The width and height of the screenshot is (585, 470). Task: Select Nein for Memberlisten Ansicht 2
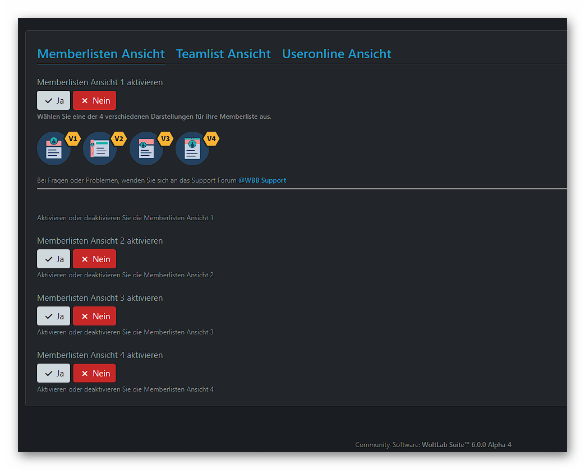click(95, 259)
